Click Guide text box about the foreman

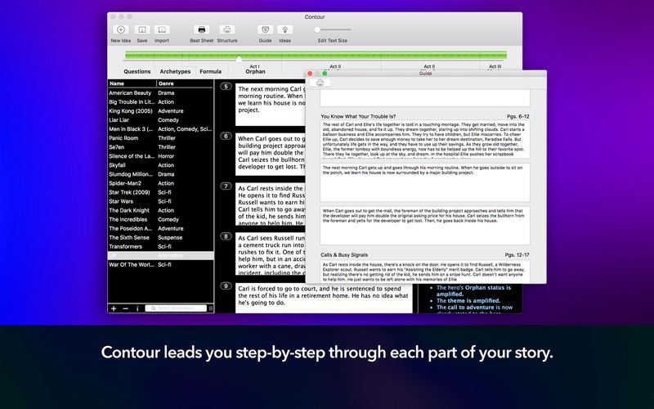(425, 226)
